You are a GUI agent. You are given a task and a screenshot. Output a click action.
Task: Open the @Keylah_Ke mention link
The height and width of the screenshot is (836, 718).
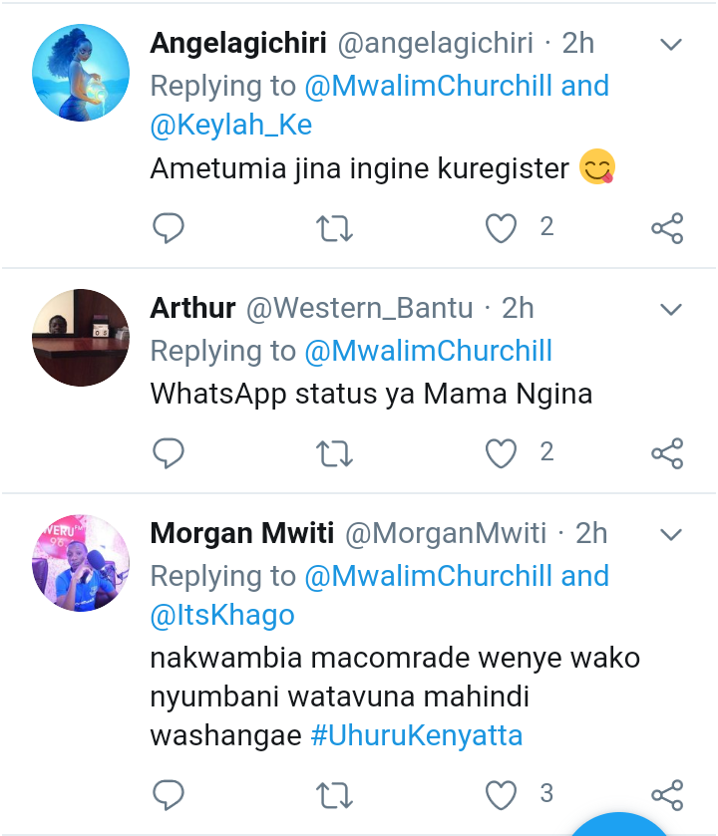231,125
